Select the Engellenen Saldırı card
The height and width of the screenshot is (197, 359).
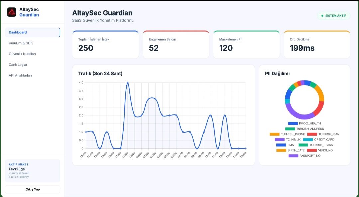(176, 45)
